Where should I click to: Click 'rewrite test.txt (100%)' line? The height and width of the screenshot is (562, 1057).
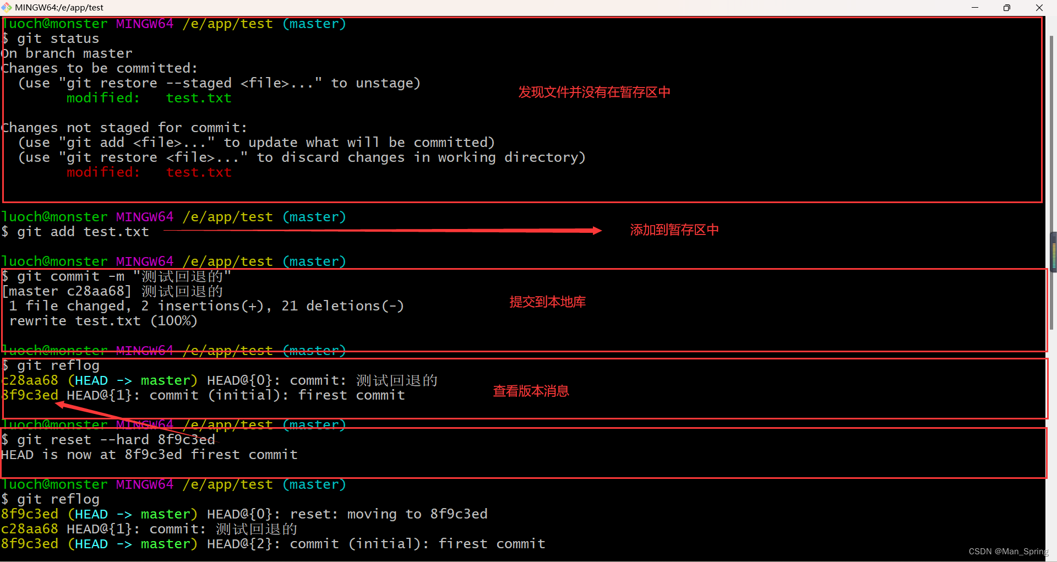[103, 321]
